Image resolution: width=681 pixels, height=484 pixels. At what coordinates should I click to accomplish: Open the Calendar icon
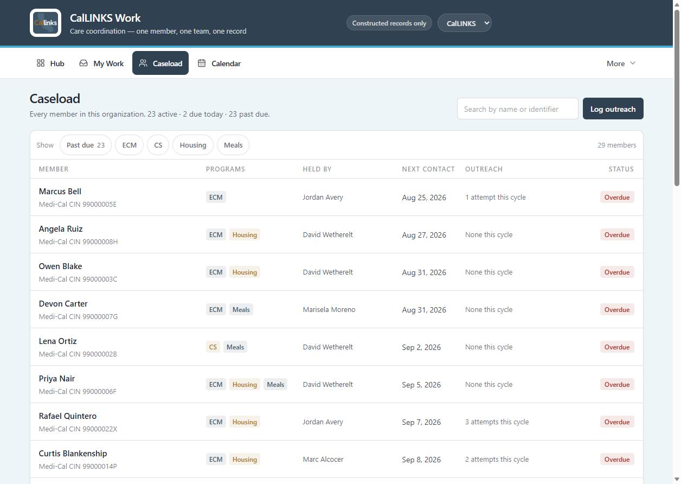pos(202,63)
